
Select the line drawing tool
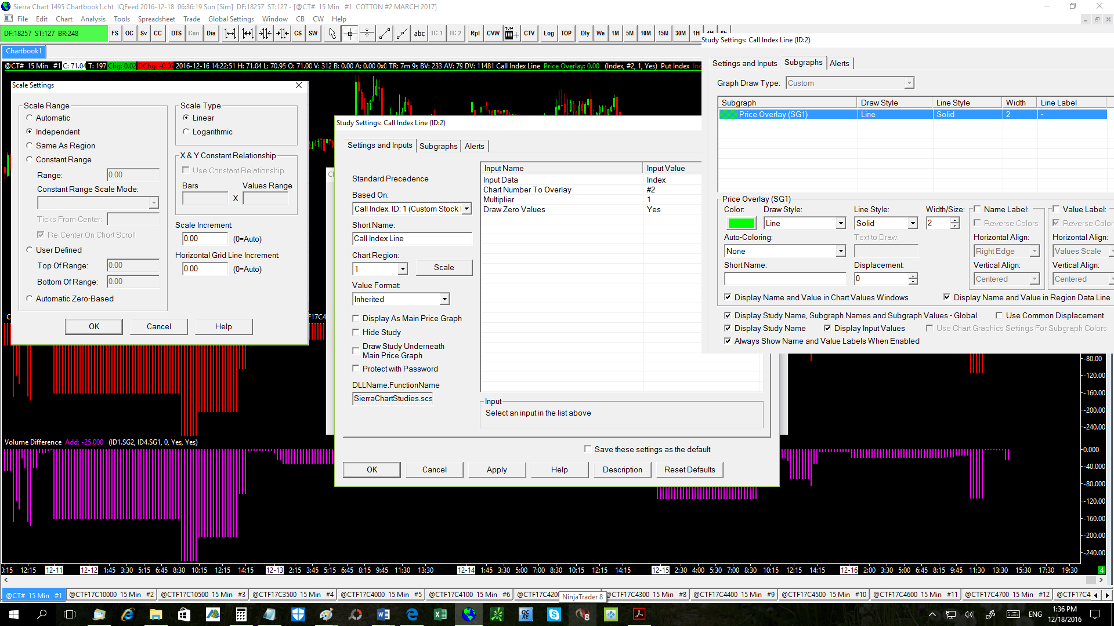385,34
